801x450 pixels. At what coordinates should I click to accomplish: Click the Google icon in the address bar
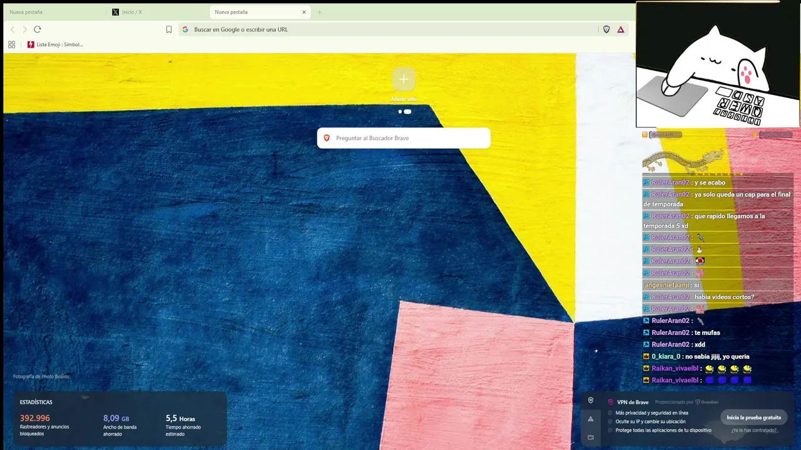pos(185,29)
